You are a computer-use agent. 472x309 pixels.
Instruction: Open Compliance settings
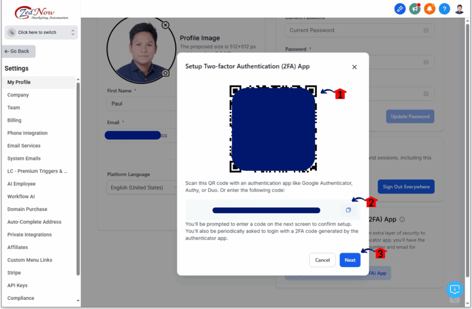(x=21, y=298)
